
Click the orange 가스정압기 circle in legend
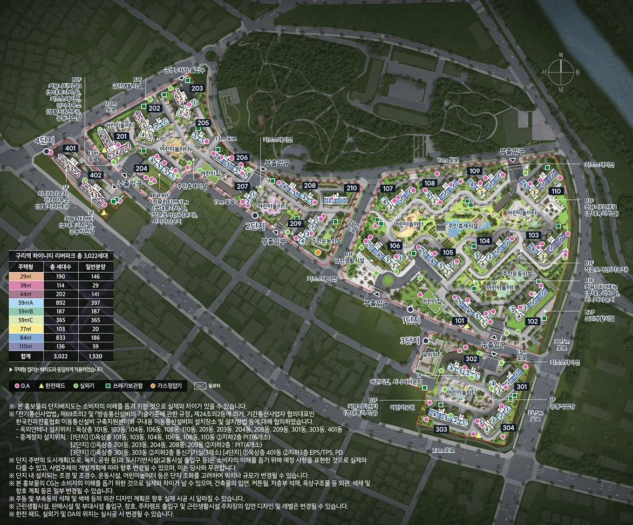tap(153, 386)
